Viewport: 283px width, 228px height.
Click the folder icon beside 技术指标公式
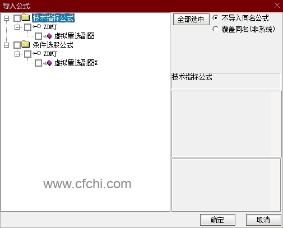pos(26,17)
